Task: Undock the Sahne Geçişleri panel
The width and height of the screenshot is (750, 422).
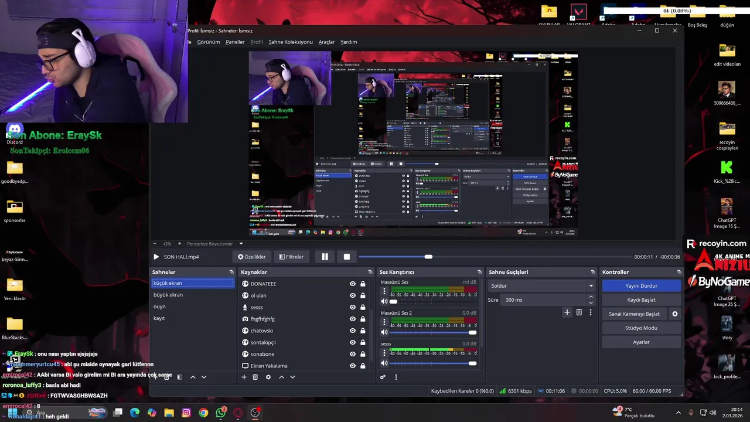Action: 592,272
